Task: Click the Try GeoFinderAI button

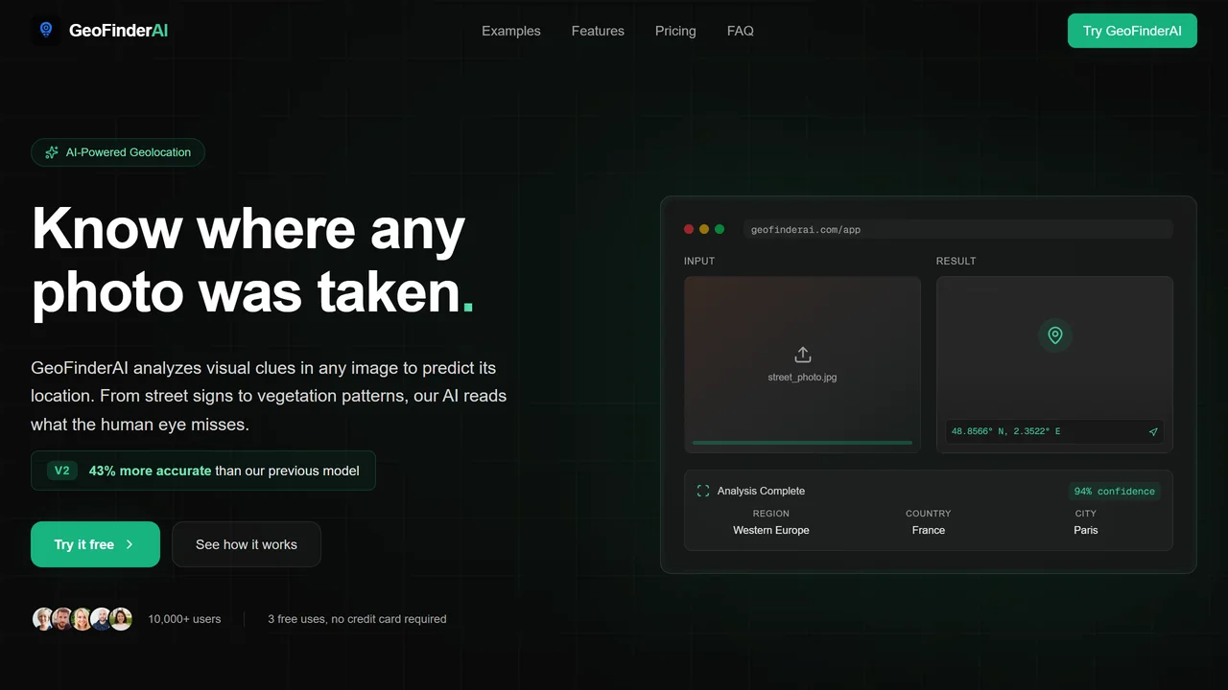Action: 1132,31
